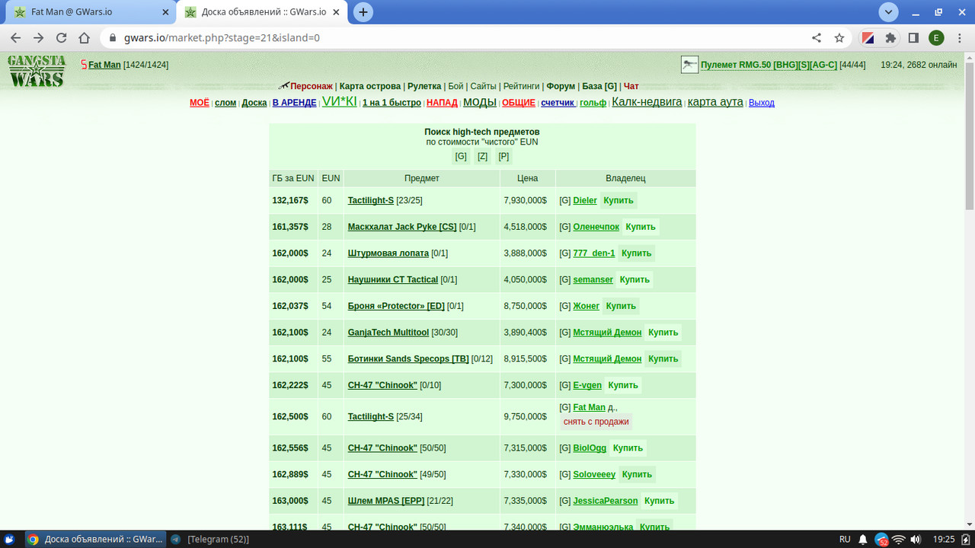Buy Наушники CT Tactical from semanser
Screen dimensions: 975x548
coord(635,279)
